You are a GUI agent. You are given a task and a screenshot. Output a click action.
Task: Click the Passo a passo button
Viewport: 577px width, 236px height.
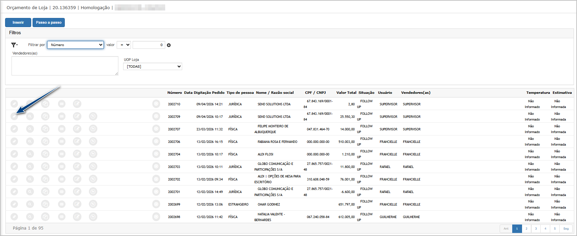pos(49,22)
